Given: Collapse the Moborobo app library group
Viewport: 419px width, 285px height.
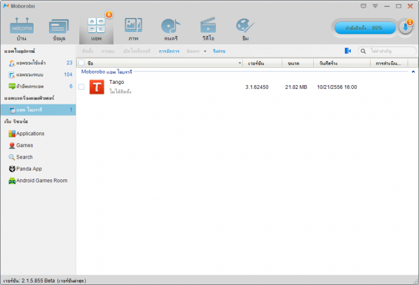Looking at the screenshot, I should coord(413,72).
